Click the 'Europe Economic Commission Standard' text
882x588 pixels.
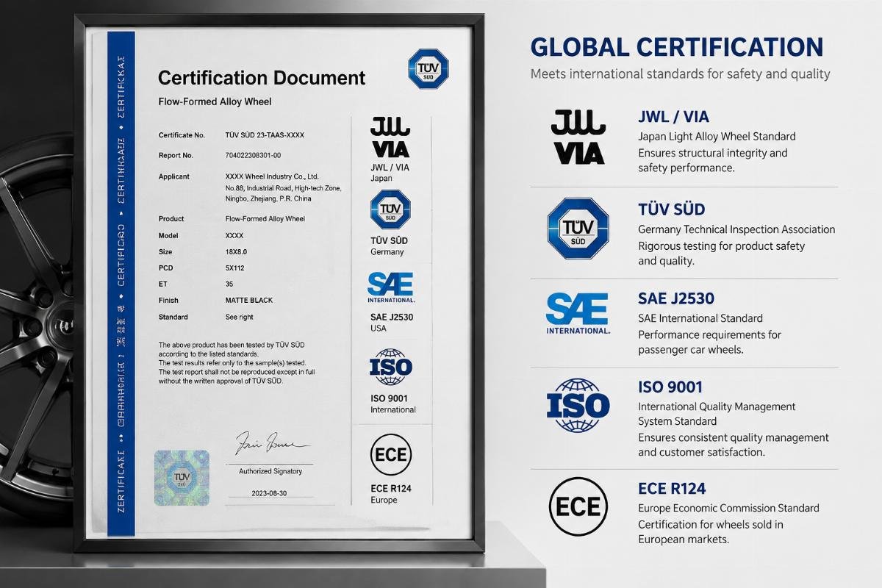coord(728,509)
